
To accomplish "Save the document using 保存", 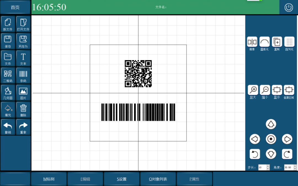I will point(8,41).
